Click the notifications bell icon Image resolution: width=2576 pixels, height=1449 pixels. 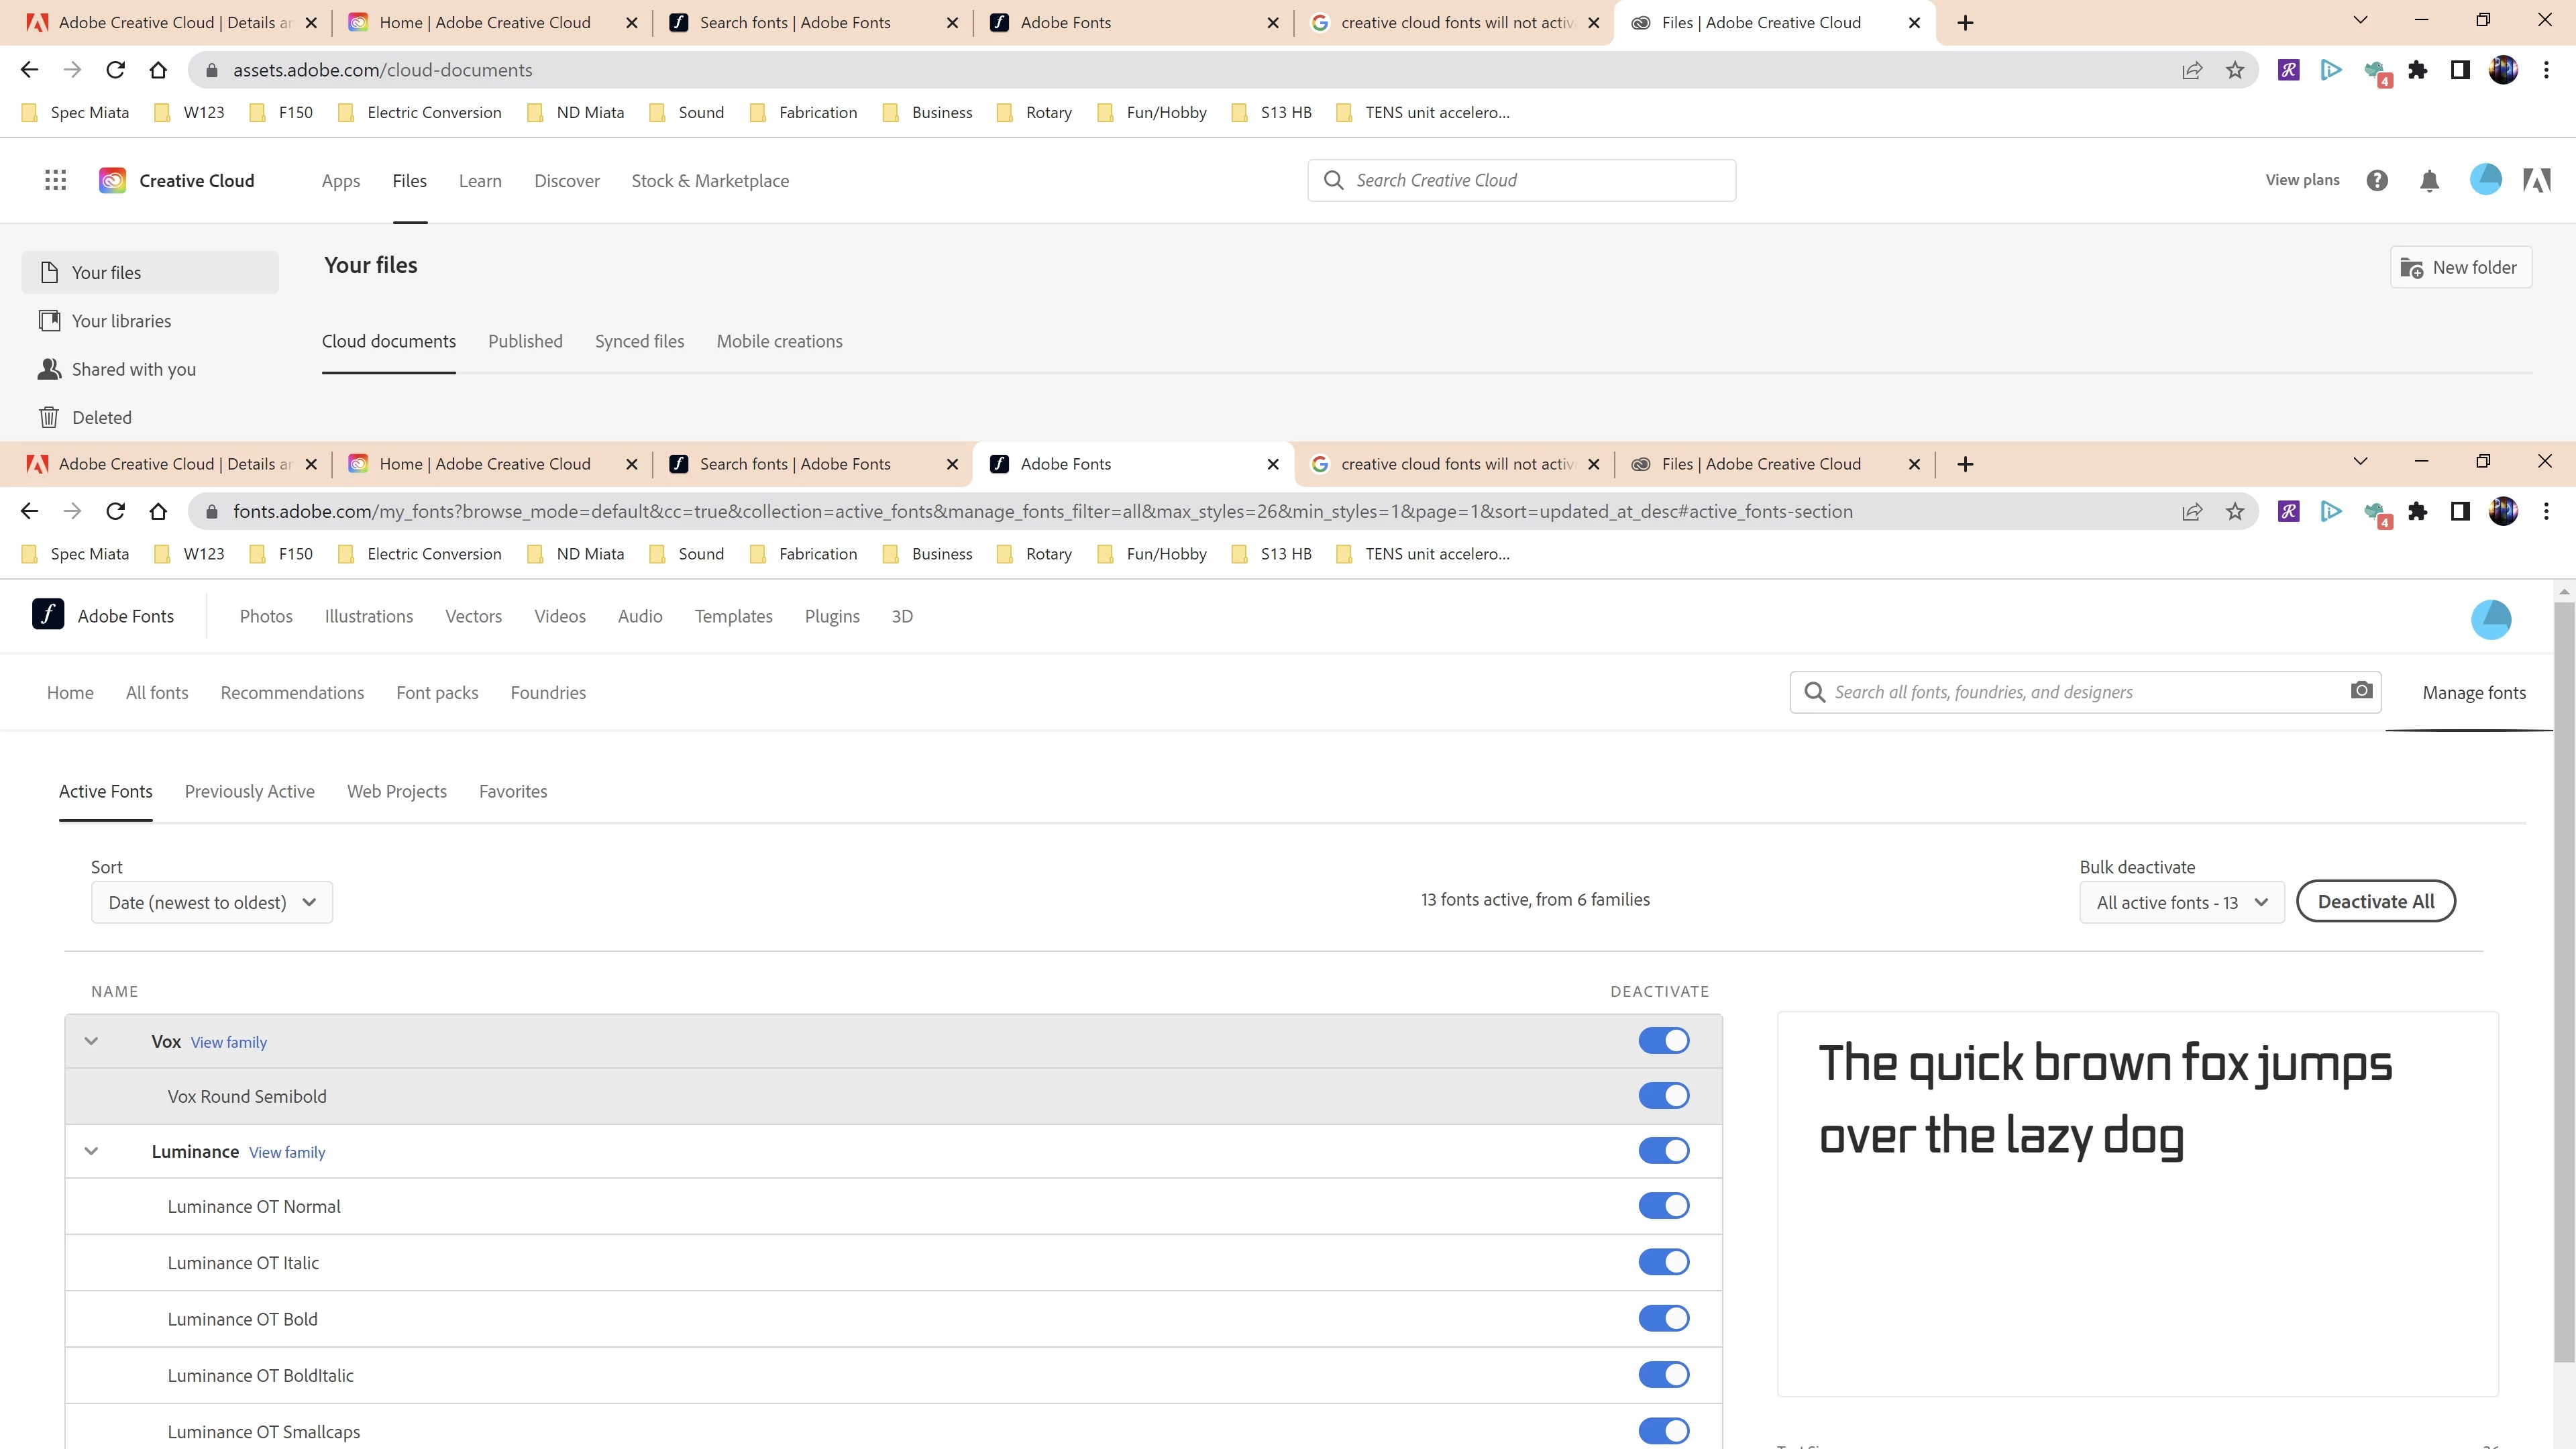tap(2429, 180)
